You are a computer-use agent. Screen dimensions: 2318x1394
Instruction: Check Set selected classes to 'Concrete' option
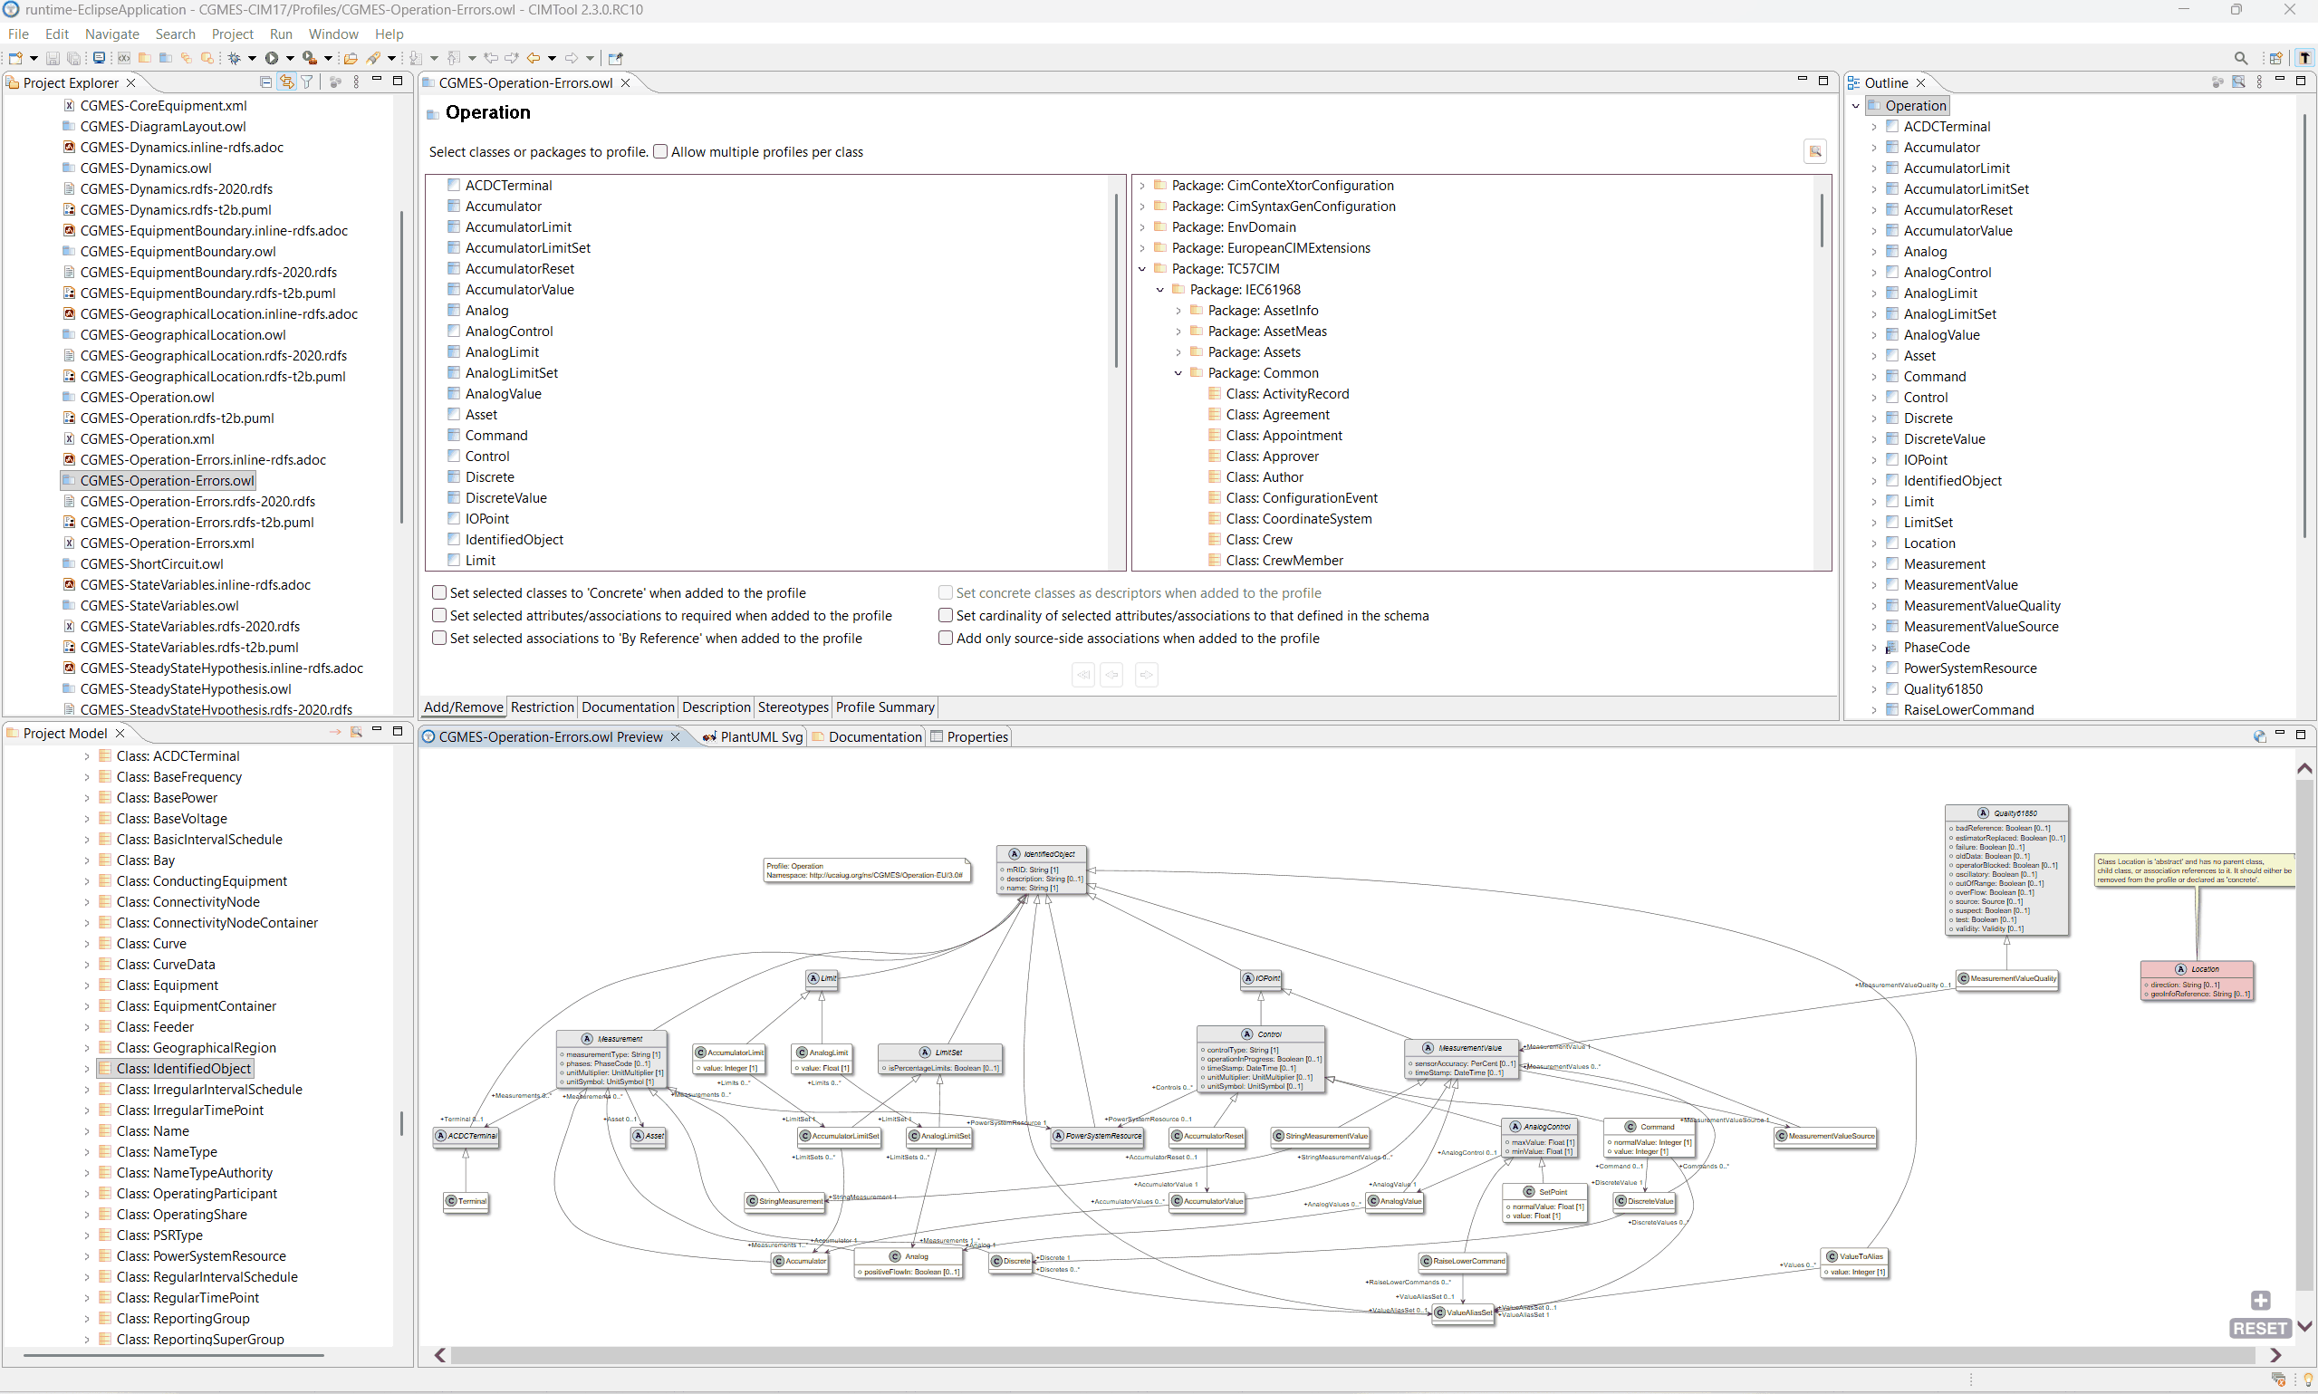pyautogui.click(x=438, y=592)
